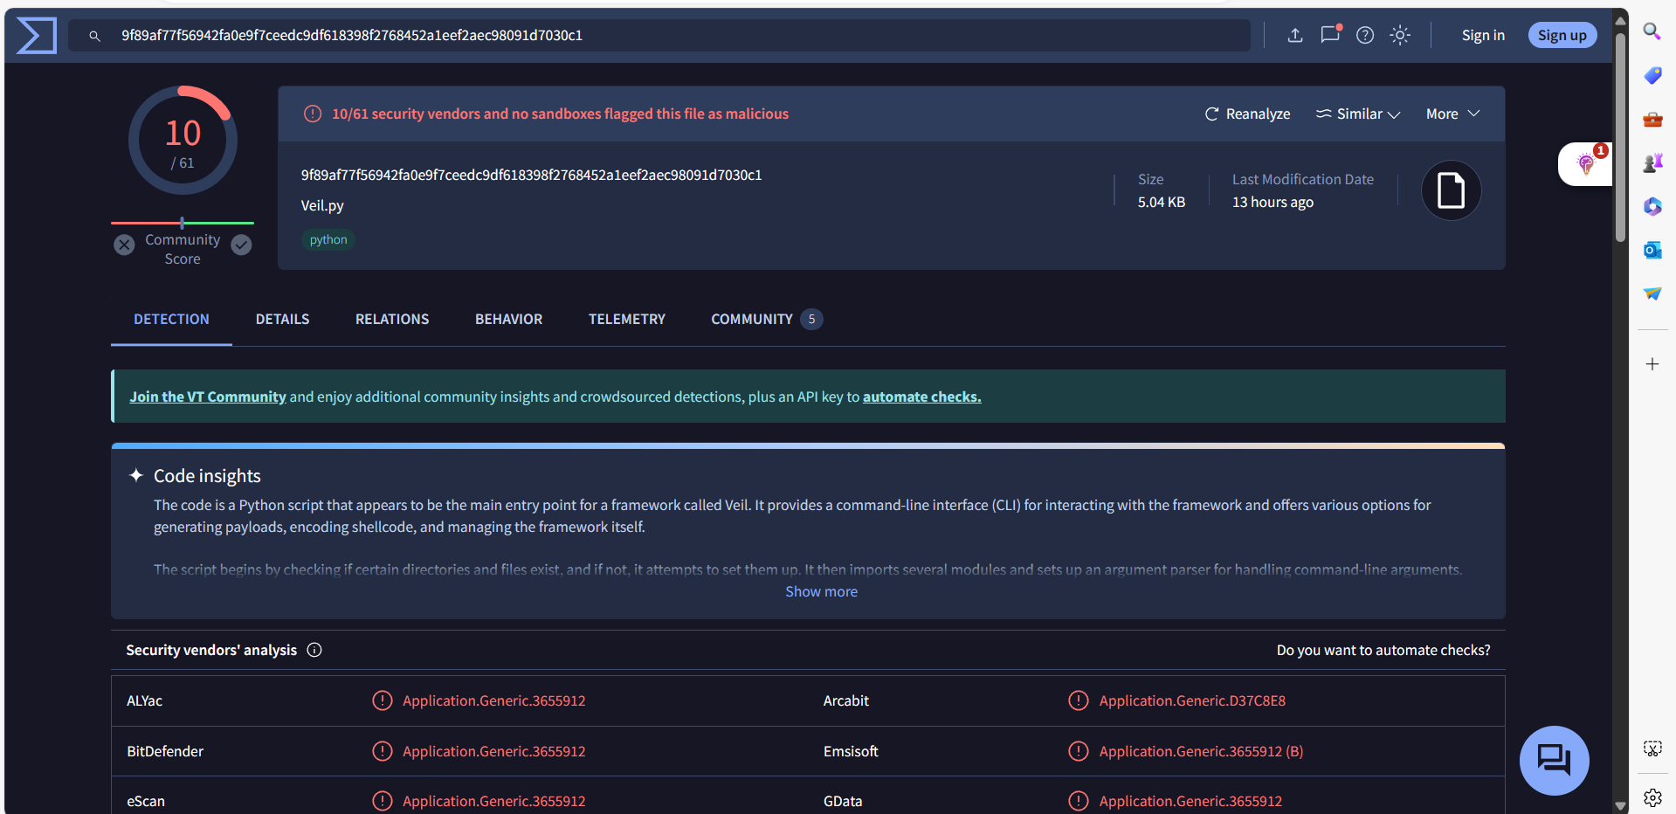This screenshot has height=814, width=1676.
Task: Click the Emsisoft detection result ending in (B)
Action: [1201, 751]
